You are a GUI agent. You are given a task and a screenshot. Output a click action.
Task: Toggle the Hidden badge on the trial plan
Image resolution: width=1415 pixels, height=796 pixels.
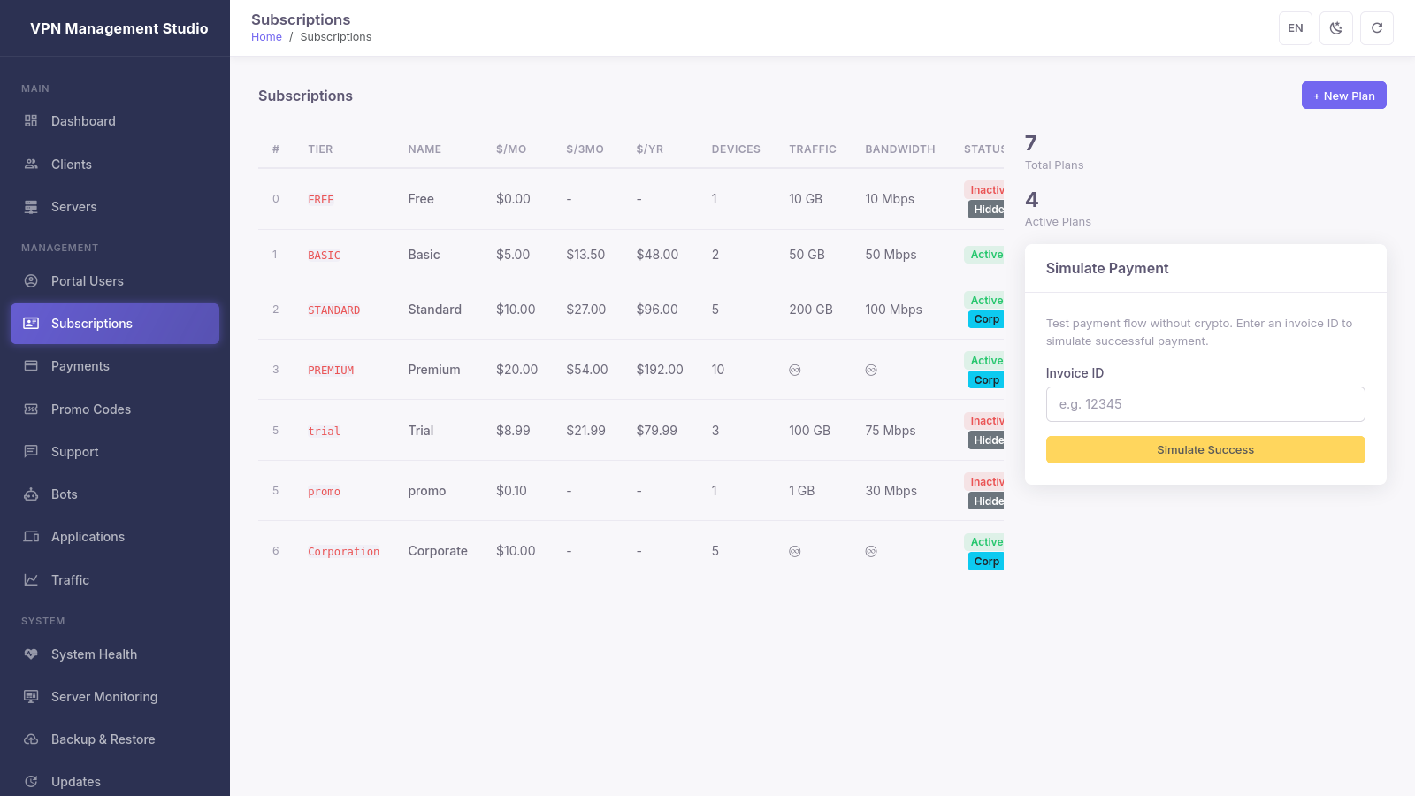point(986,440)
